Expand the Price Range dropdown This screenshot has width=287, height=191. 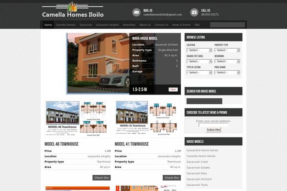(227, 73)
